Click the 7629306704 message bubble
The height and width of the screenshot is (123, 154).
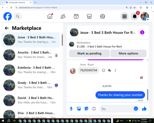pyautogui.click(x=88, y=70)
